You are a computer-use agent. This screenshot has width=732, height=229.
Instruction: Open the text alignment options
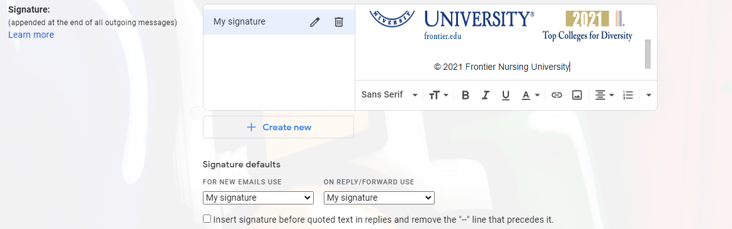(x=605, y=95)
